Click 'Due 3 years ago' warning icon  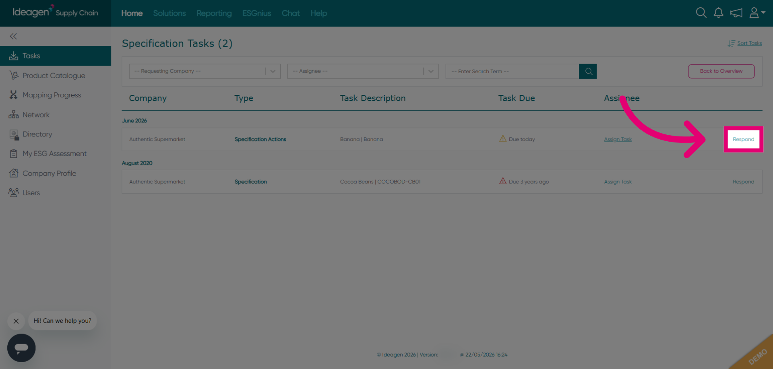tap(503, 181)
